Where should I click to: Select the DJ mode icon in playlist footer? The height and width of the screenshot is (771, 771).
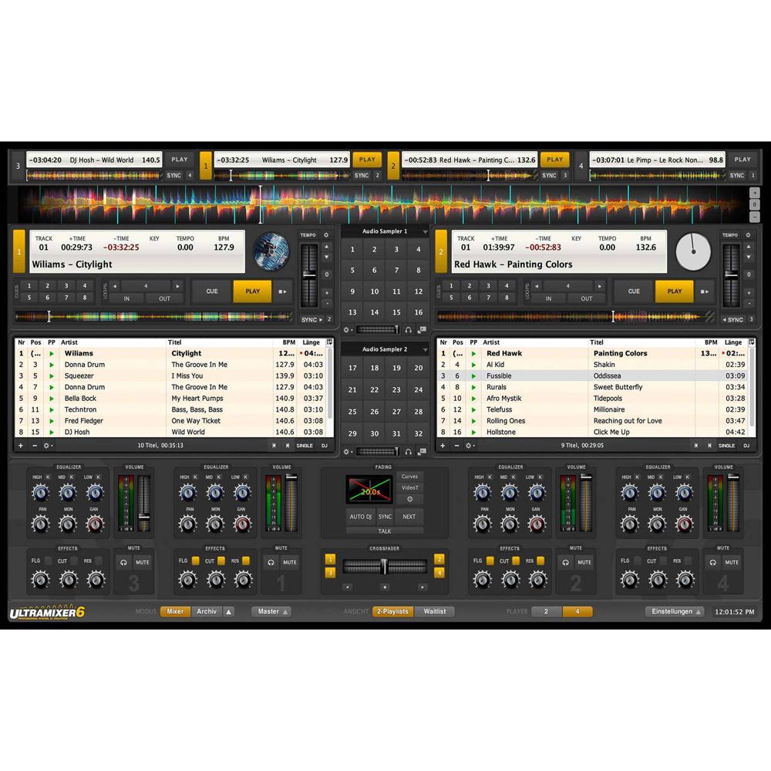324,446
